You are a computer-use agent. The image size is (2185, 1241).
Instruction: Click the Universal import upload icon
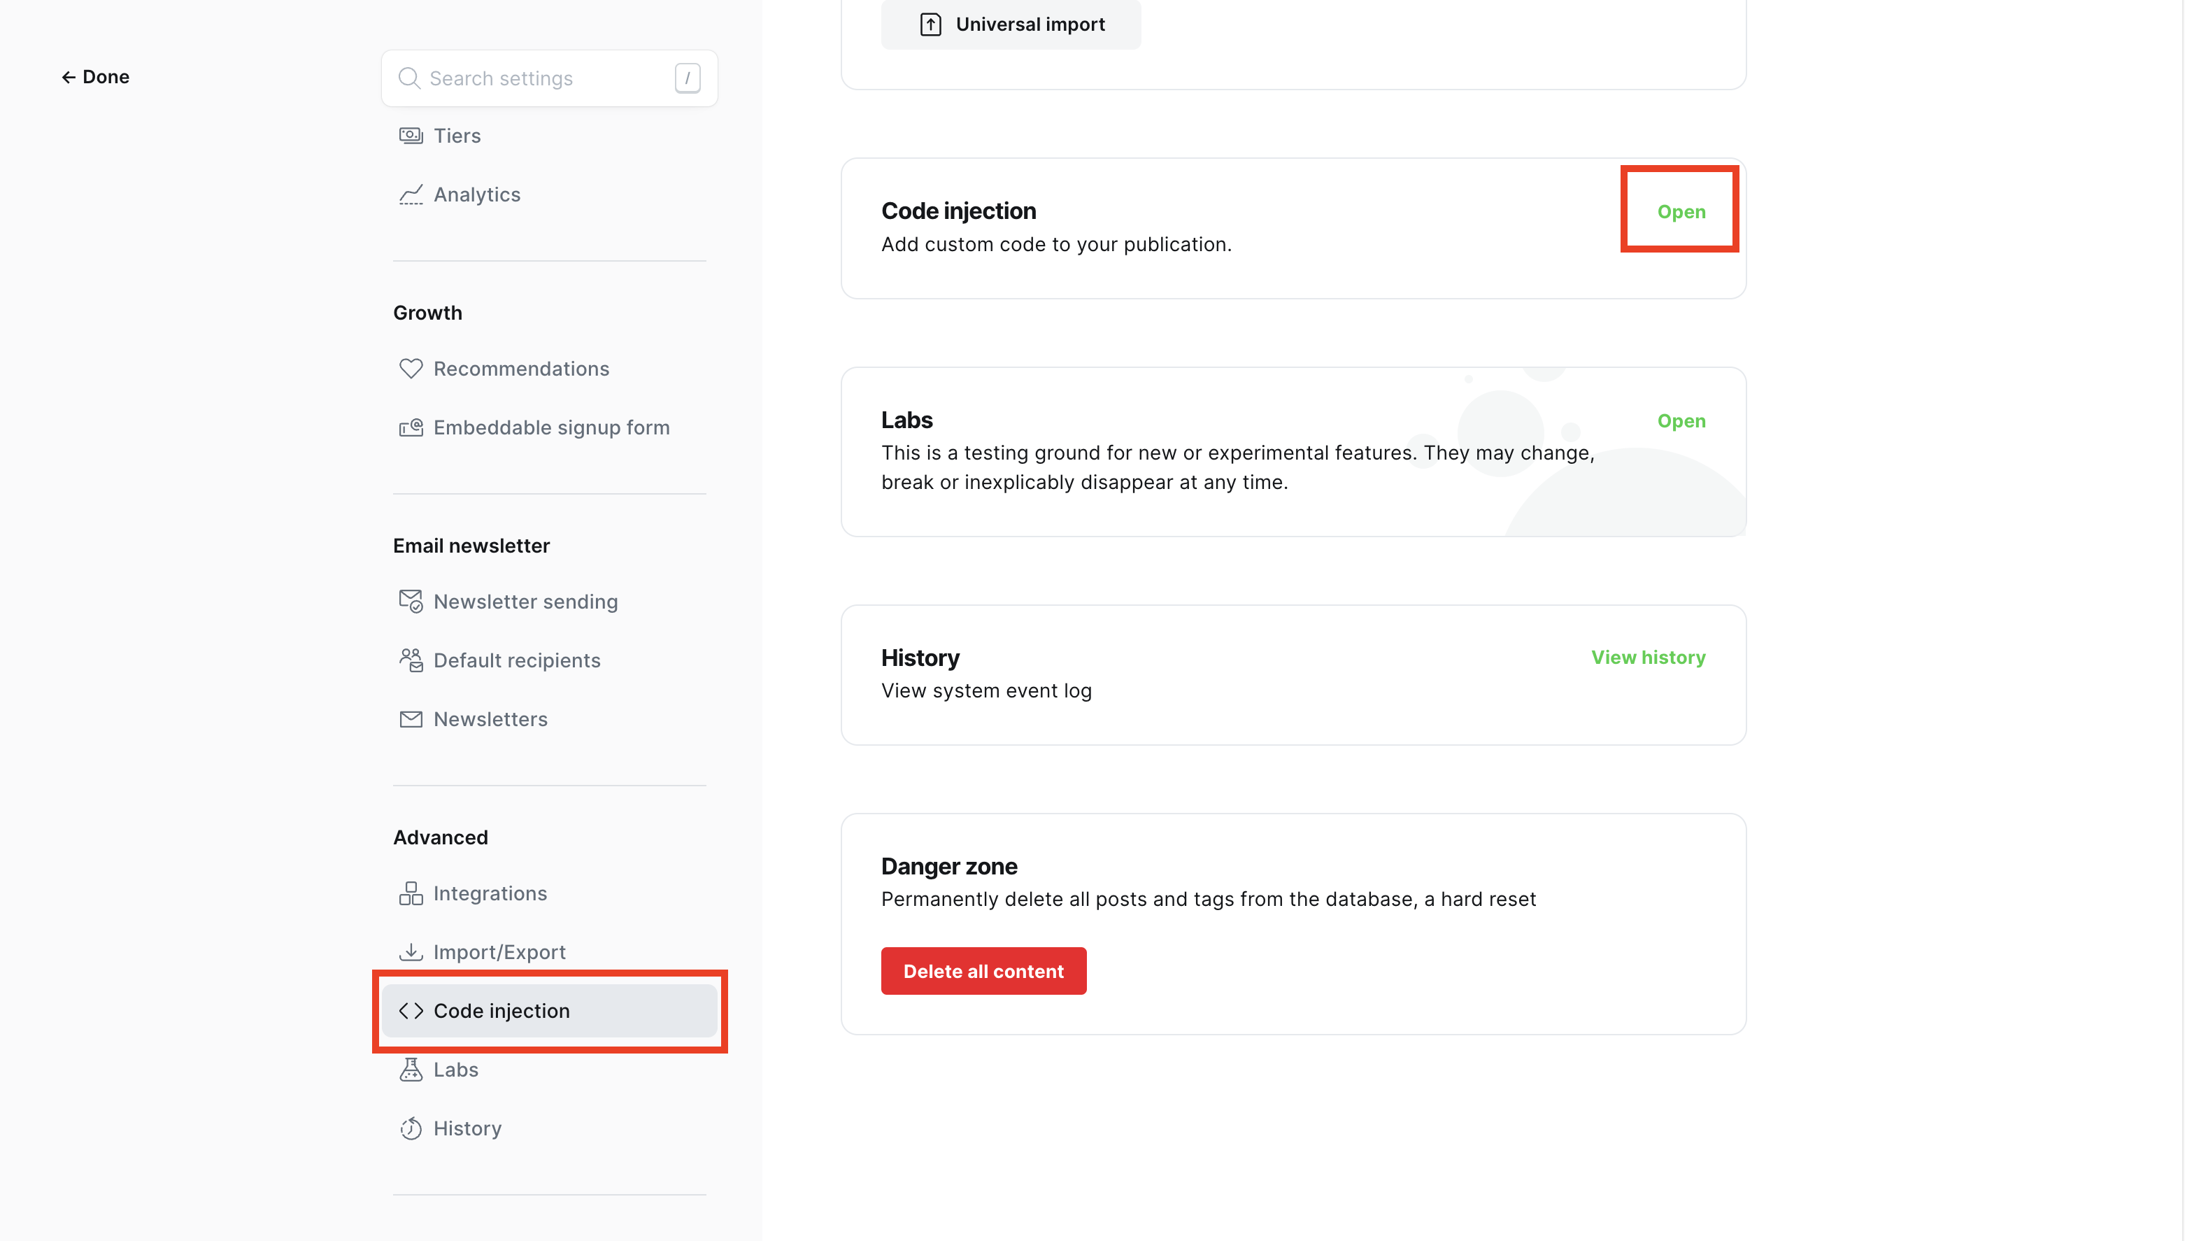pos(931,24)
